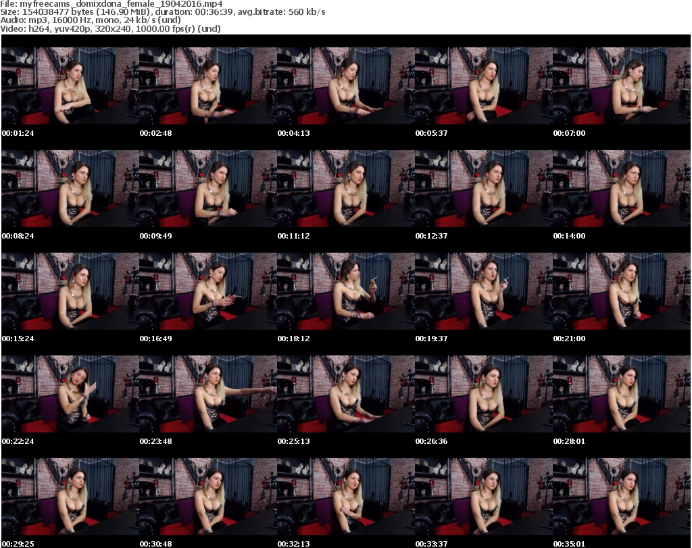Select the thumbnail at 00:11:12

345,189
